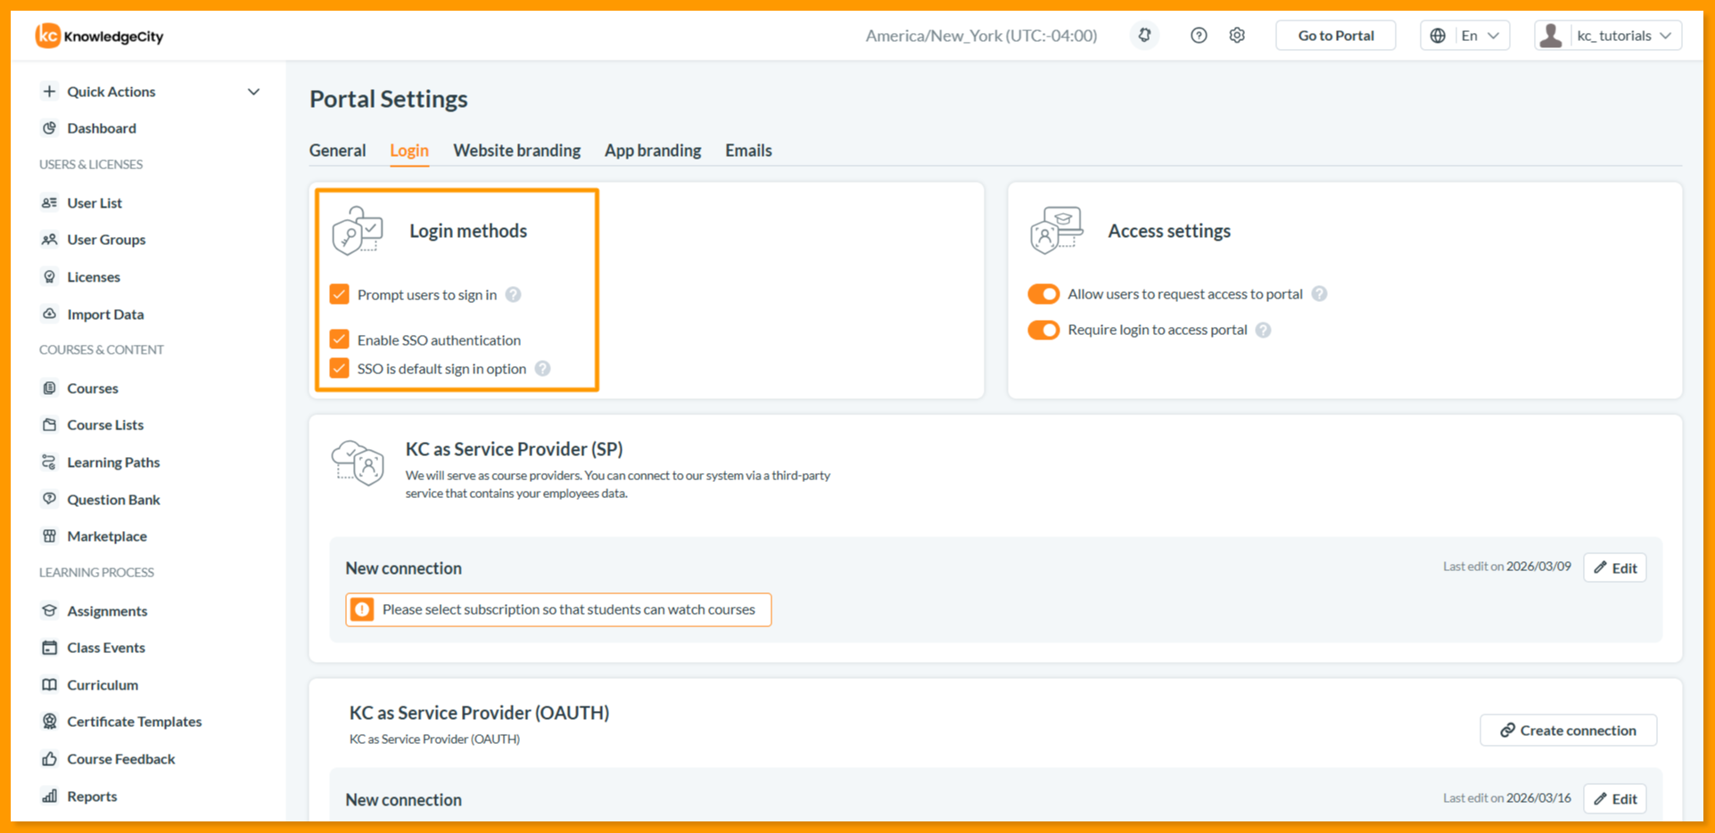Click the Reports bar chart icon

point(50,796)
